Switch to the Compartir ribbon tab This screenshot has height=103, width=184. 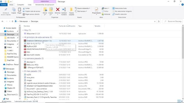tap(20, 5)
